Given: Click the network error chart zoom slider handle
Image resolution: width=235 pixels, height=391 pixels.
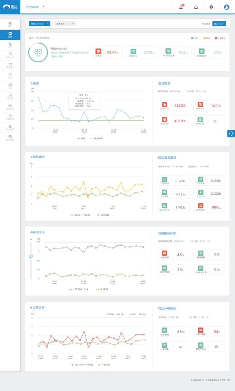Looking at the screenshot, I should [x=31, y=256].
